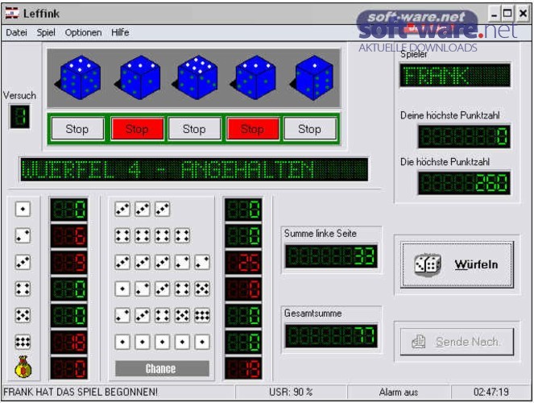Click the Leffink title bar app icon

click(x=11, y=14)
